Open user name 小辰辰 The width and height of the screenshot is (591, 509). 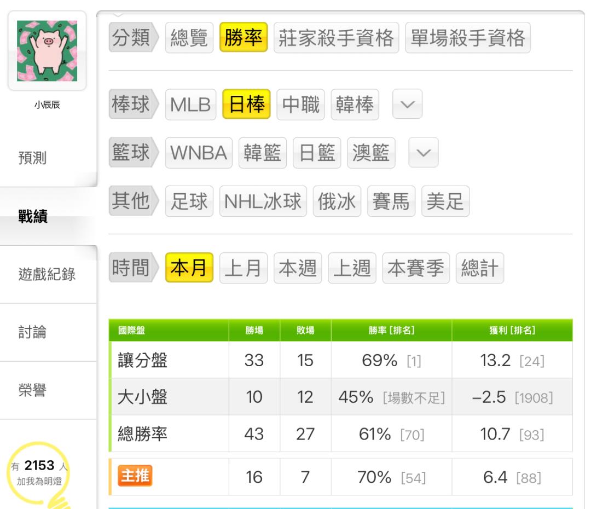click(47, 105)
